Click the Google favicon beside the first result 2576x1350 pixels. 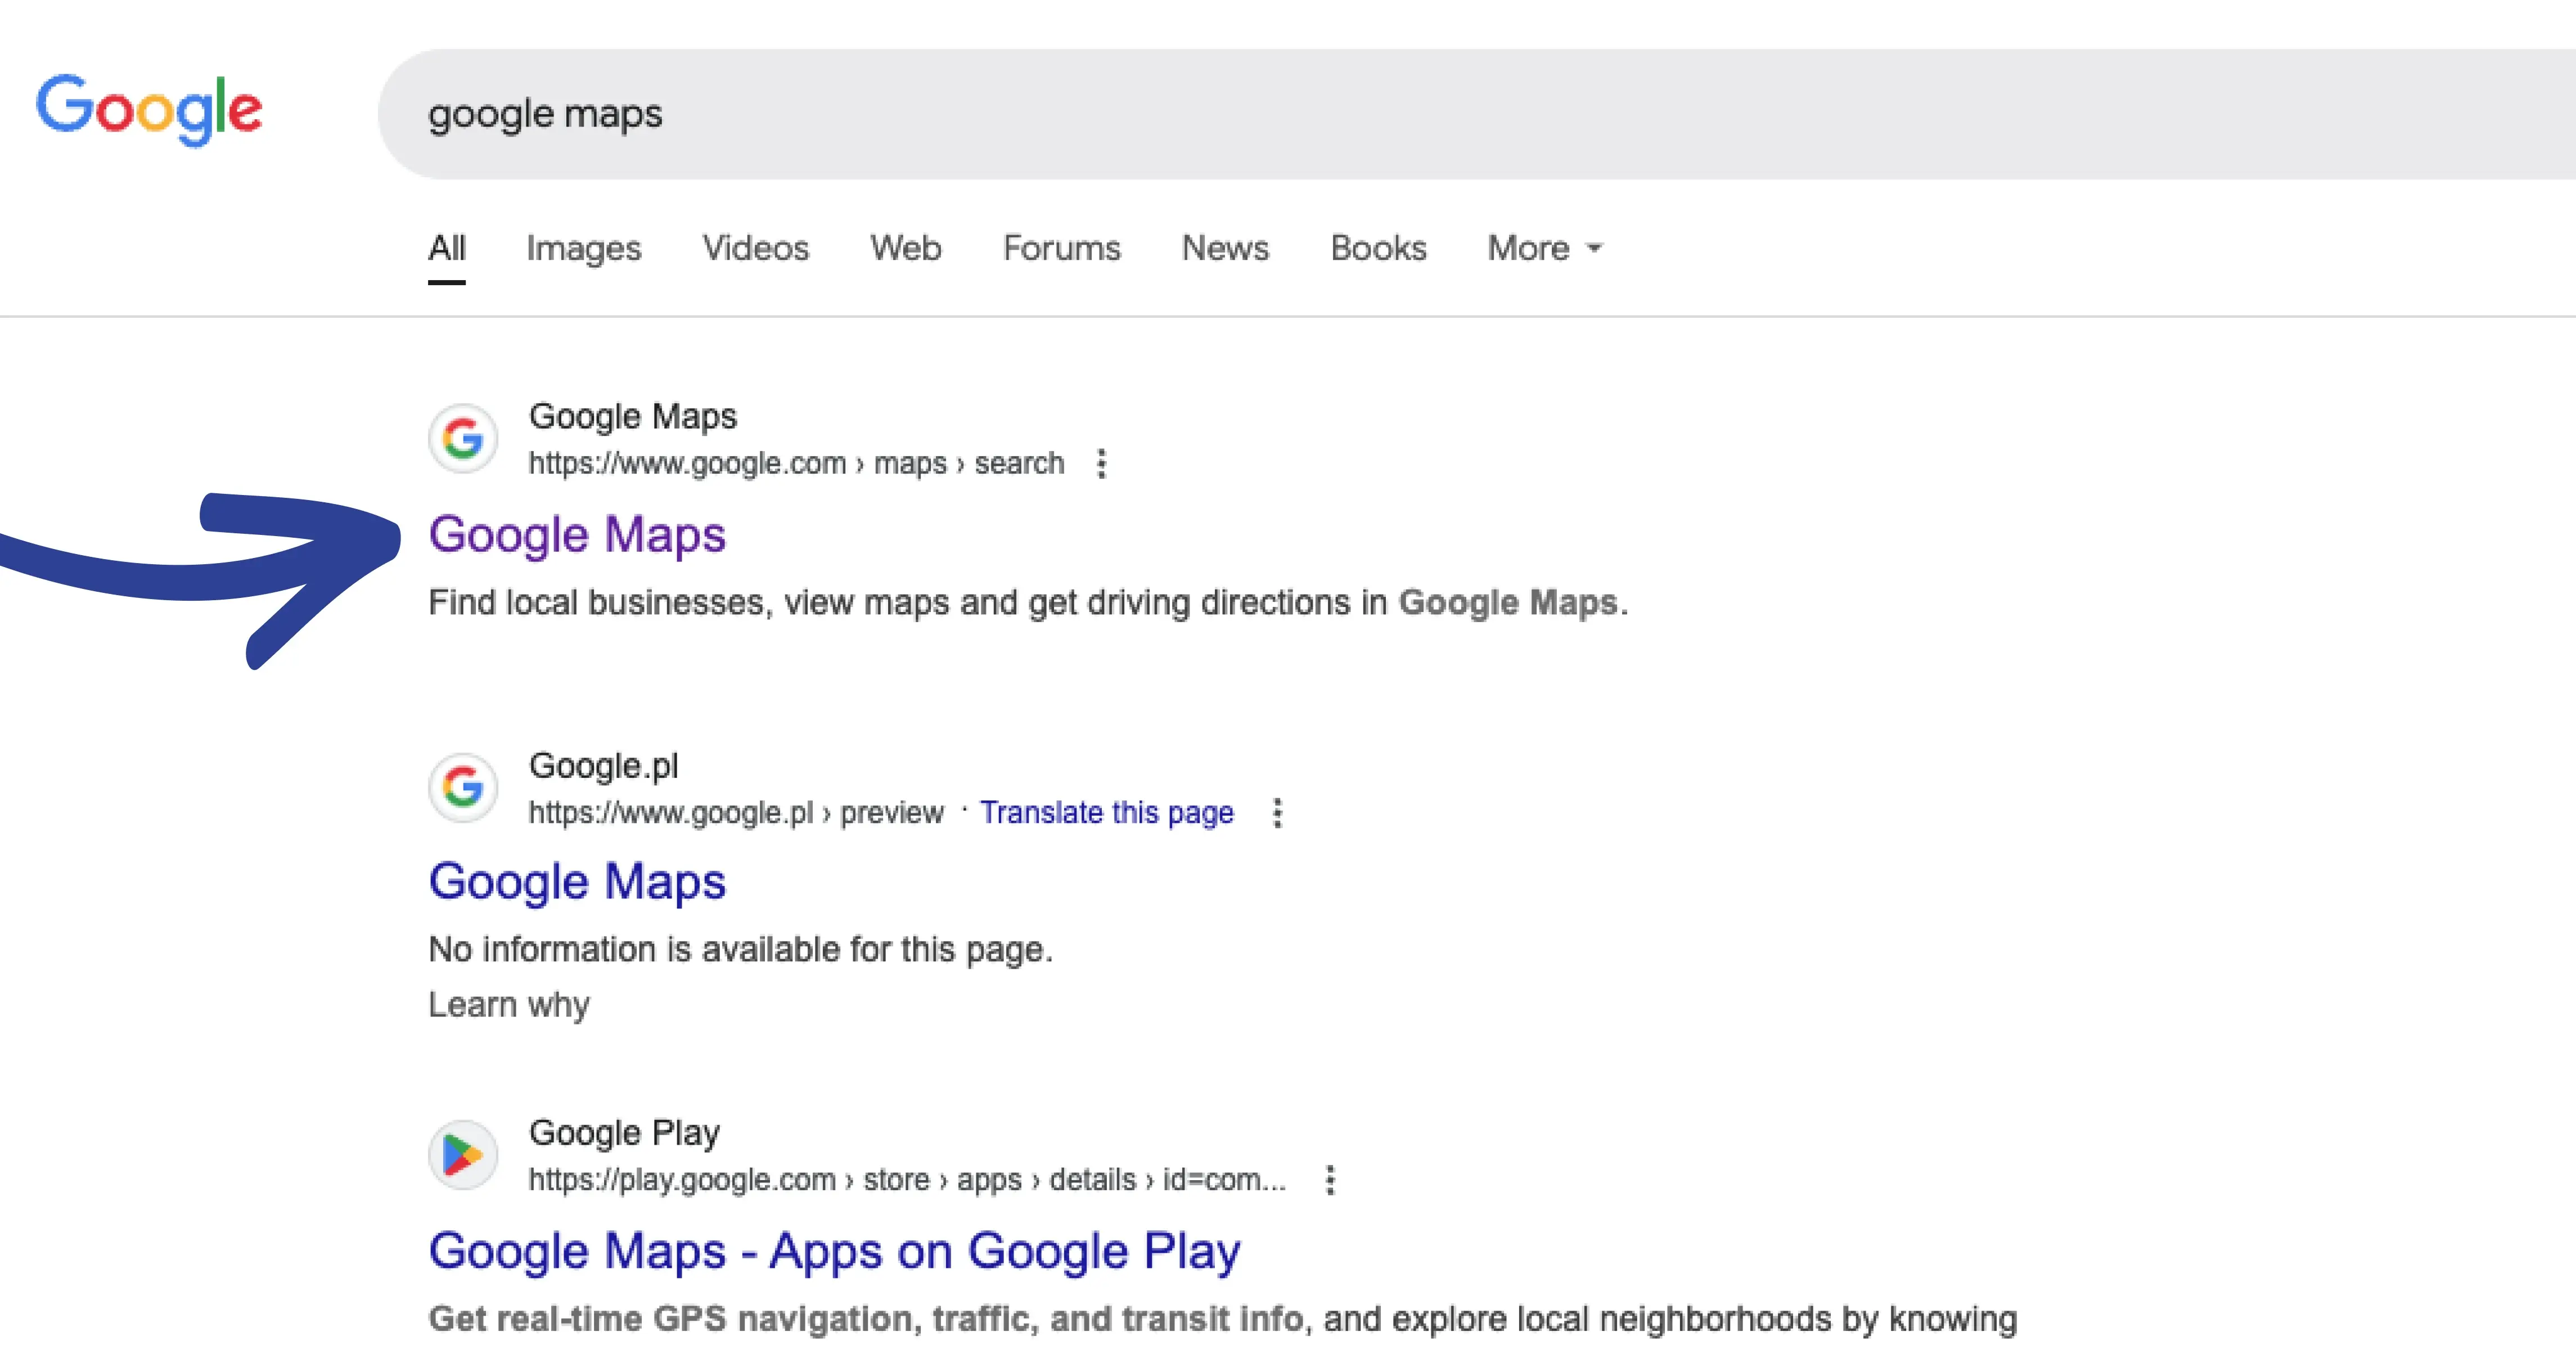point(462,438)
